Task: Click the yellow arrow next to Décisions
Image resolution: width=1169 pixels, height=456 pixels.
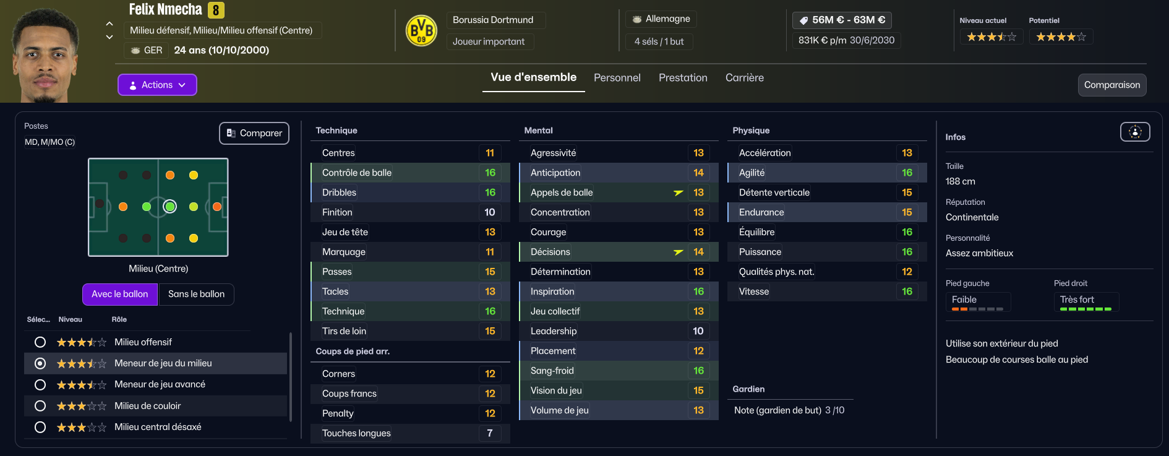Action: click(679, 252)
